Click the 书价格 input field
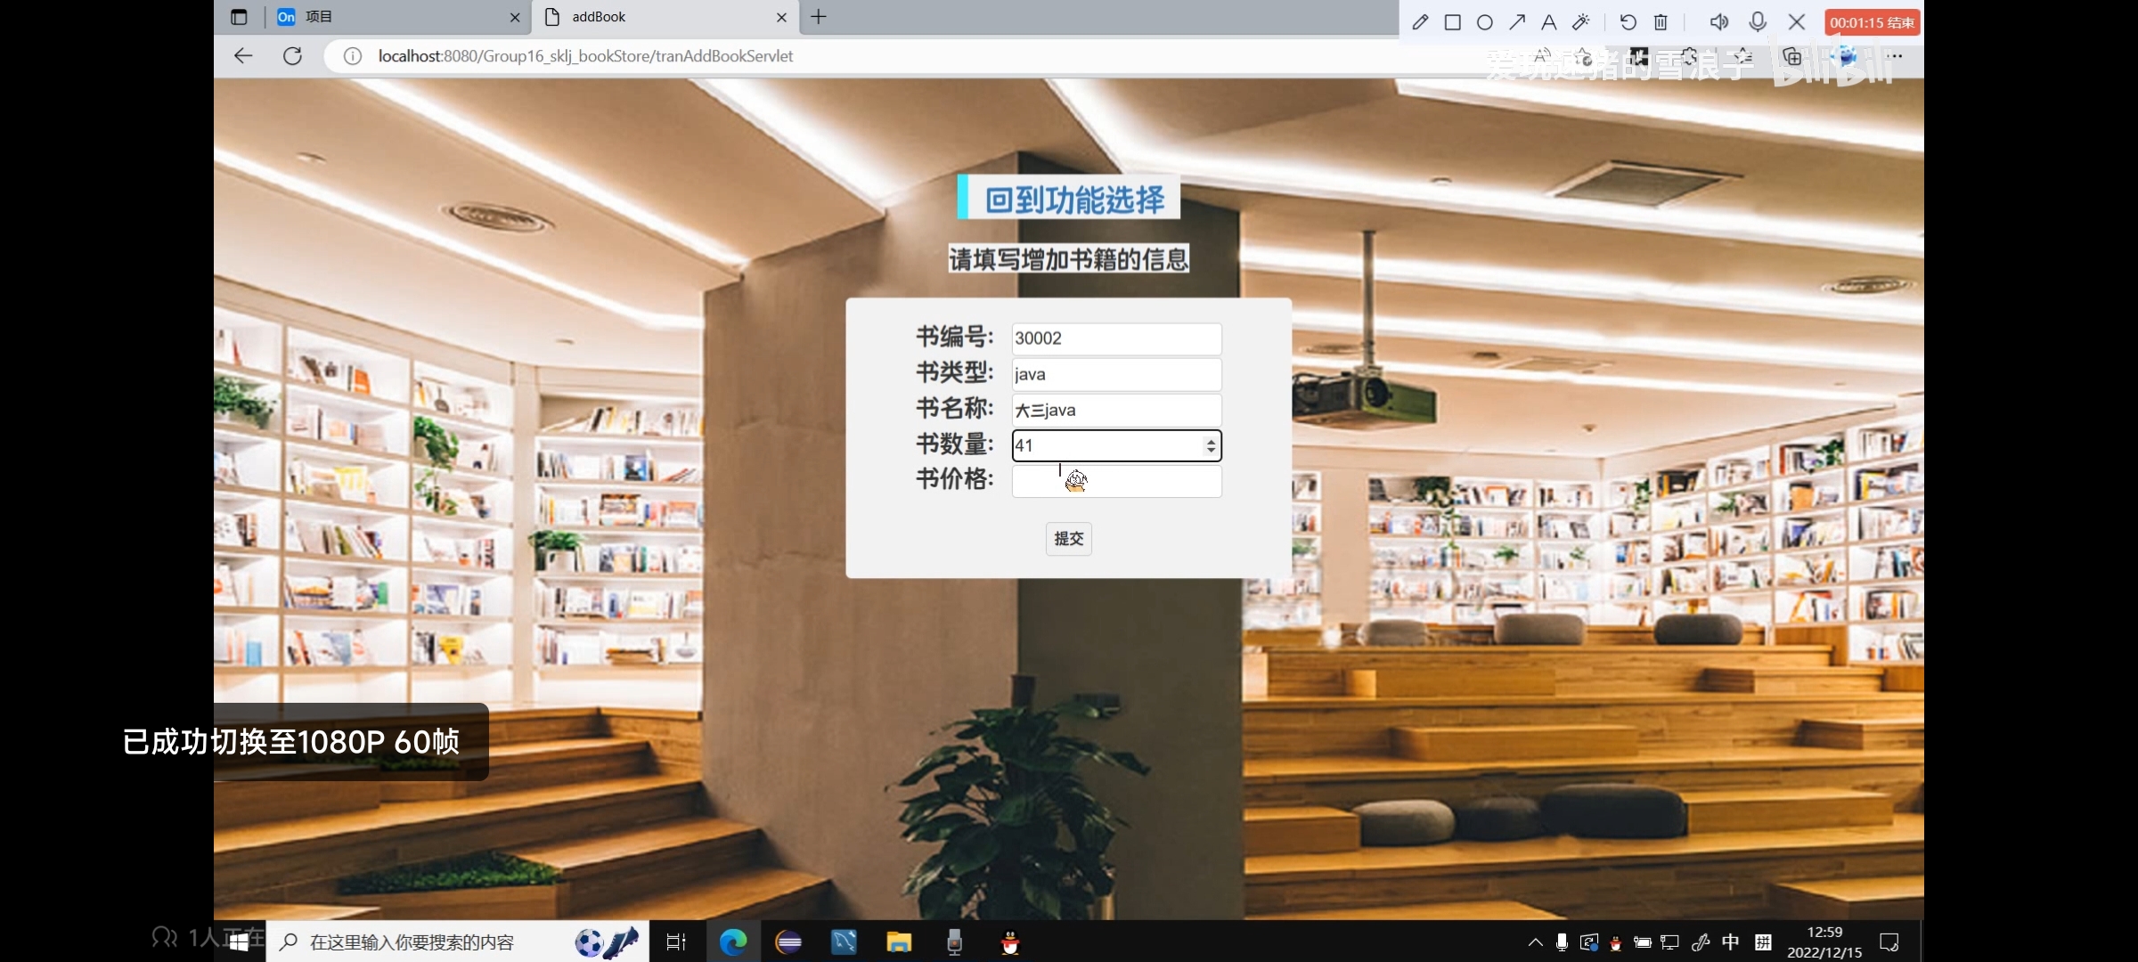2138x962 pixels. [x=1117, y=481]
